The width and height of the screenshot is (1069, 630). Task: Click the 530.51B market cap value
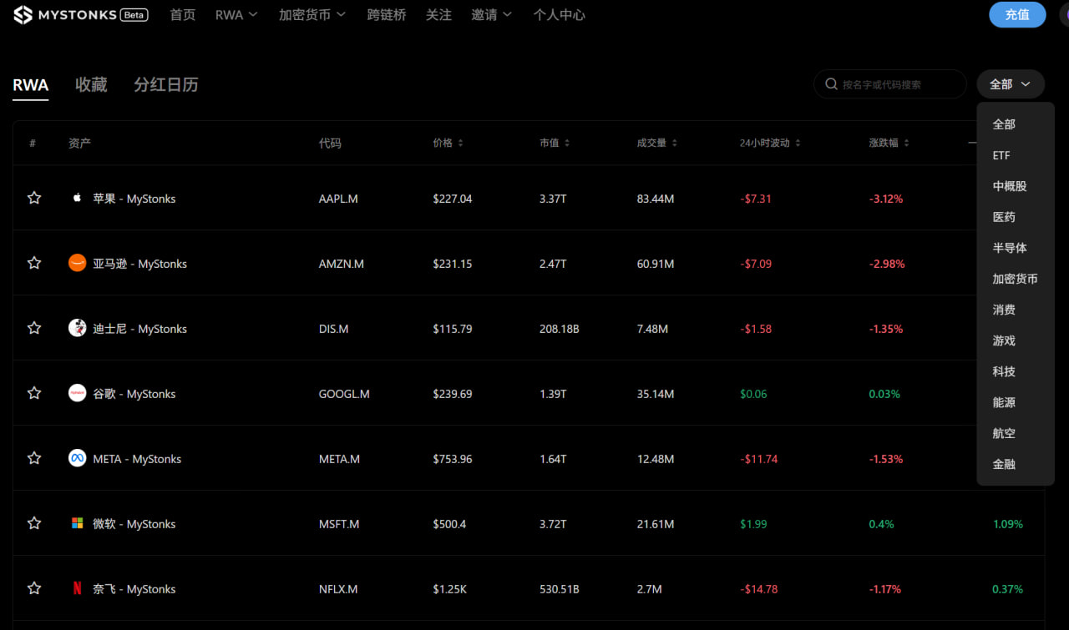tap(560, 589)
